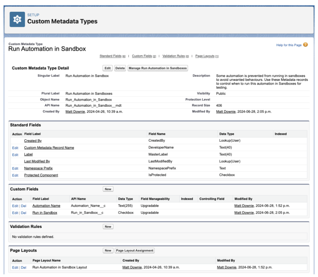318x277 pixels.
Task: Jump to Custom Fields anchor link
Action: [x=142, y=56]
